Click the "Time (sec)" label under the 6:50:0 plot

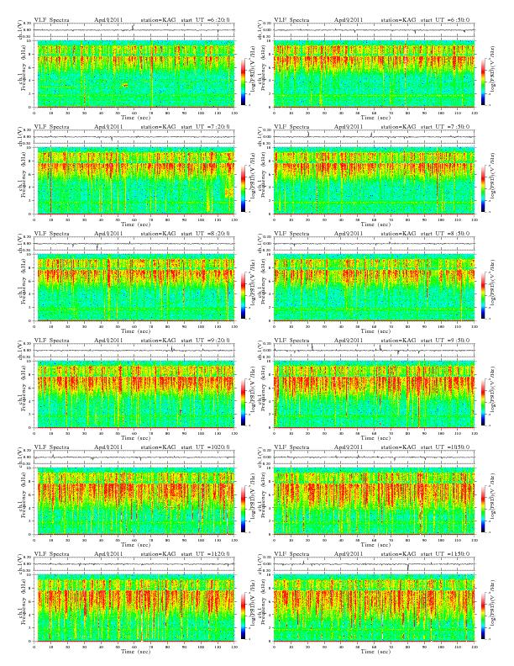pos(376,117)
